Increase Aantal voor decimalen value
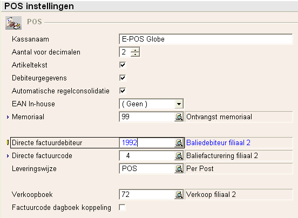Viewport: 298px width, 218px height. (135, 50)
